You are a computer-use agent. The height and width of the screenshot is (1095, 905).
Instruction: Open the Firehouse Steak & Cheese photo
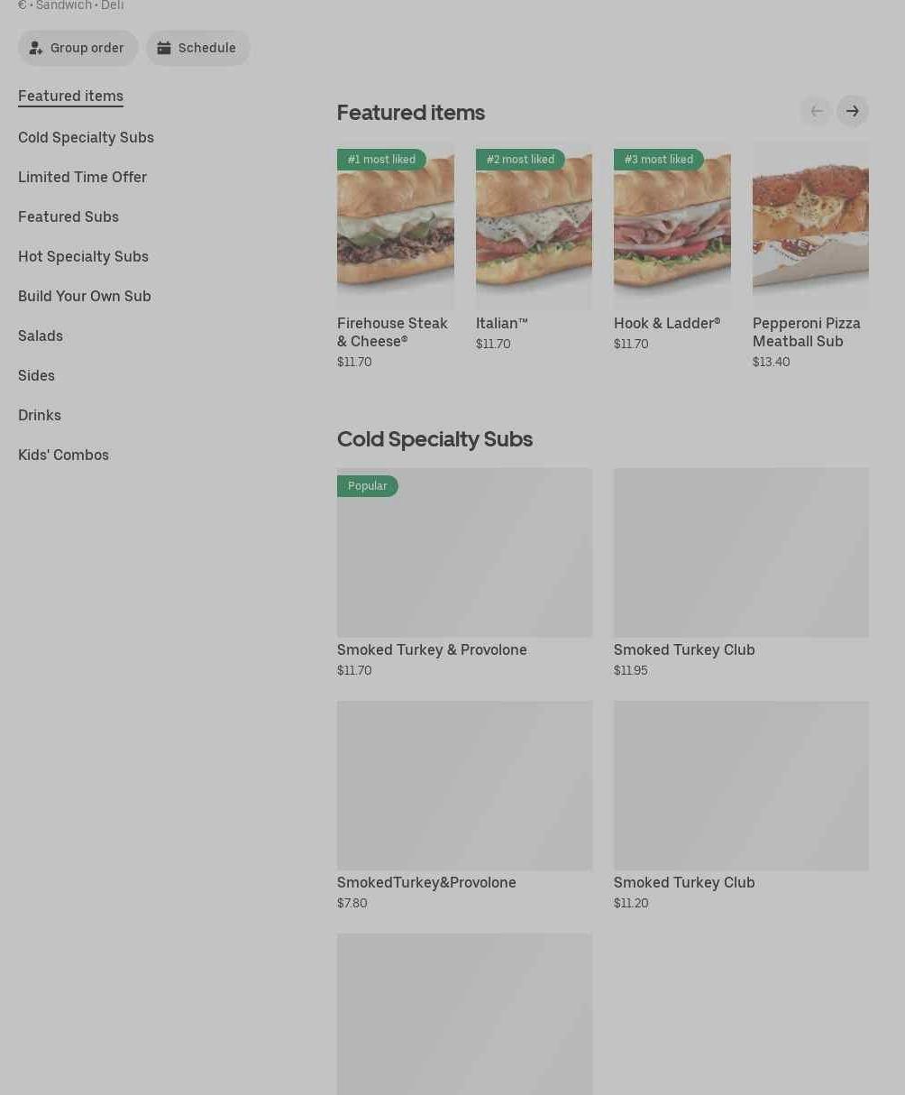[x=396, y=225]
